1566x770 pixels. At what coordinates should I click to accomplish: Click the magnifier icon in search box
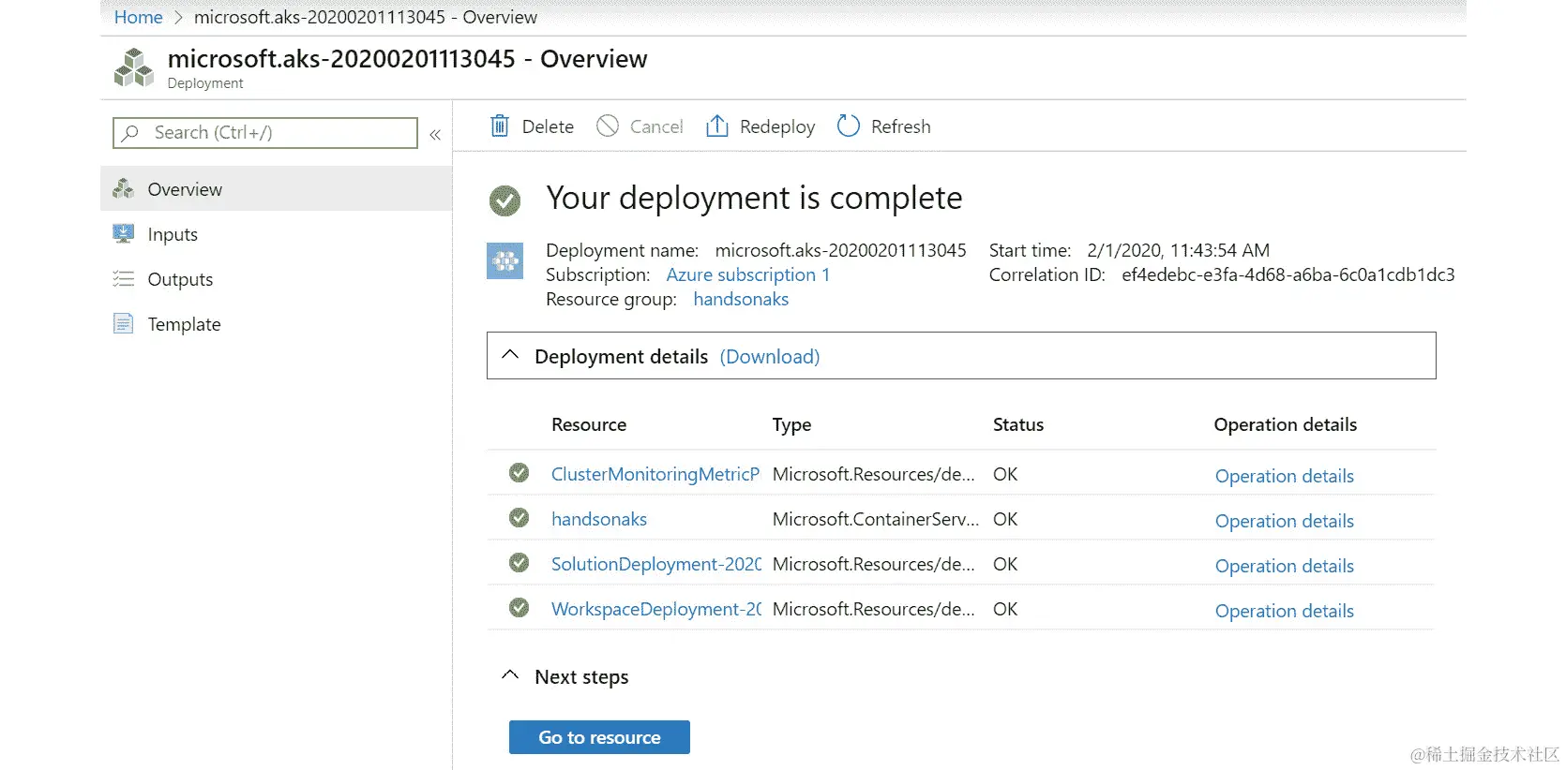pyautogui.click(x=130, y=133)
